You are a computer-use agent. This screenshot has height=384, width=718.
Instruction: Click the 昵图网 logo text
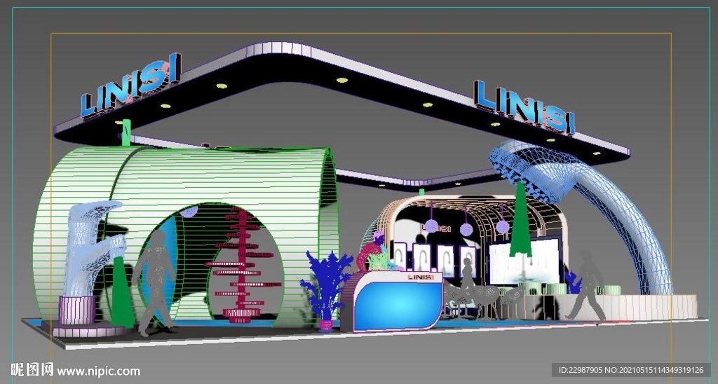point(32,370)
